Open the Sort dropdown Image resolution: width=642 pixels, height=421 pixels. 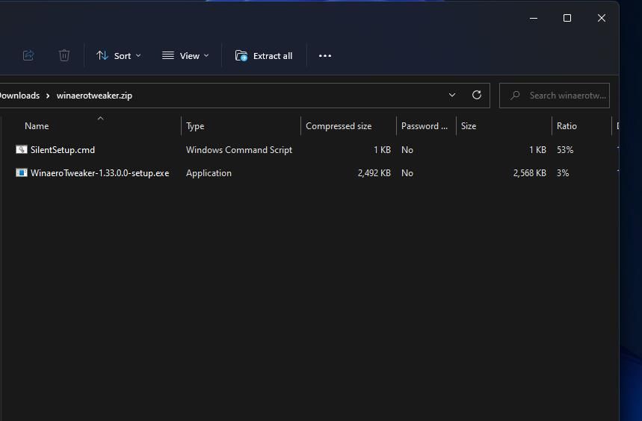[118, 55]
